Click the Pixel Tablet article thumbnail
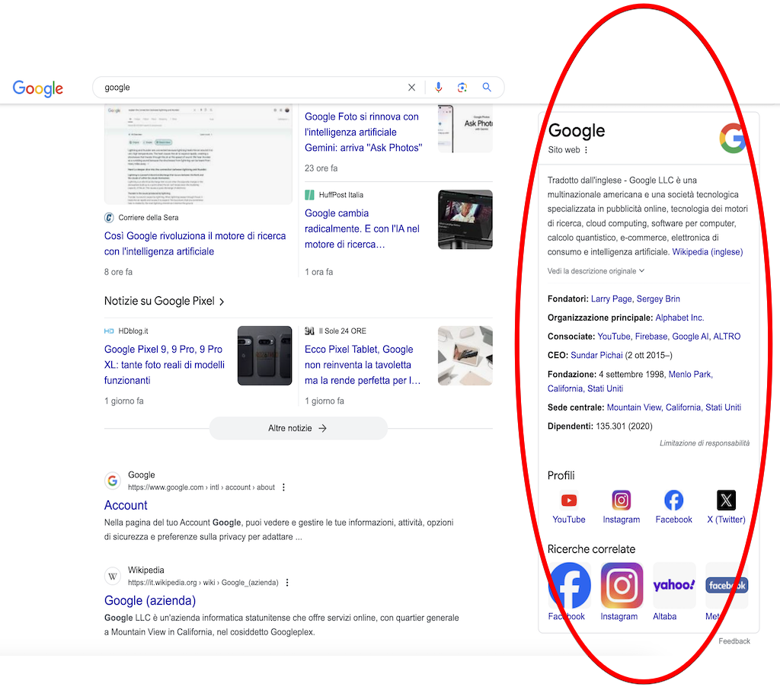Image resolution: width=780 pixels, height=687 pixels. [x=465, y=356]
